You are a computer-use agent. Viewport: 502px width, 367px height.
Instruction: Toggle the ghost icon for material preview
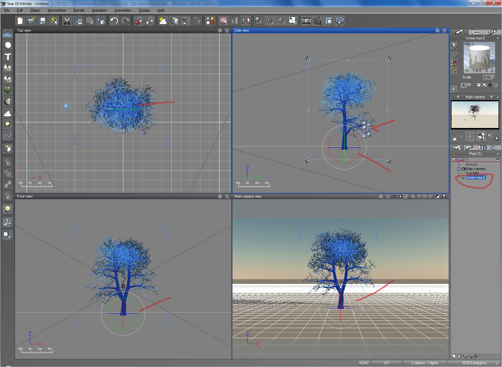pos(479,85)
